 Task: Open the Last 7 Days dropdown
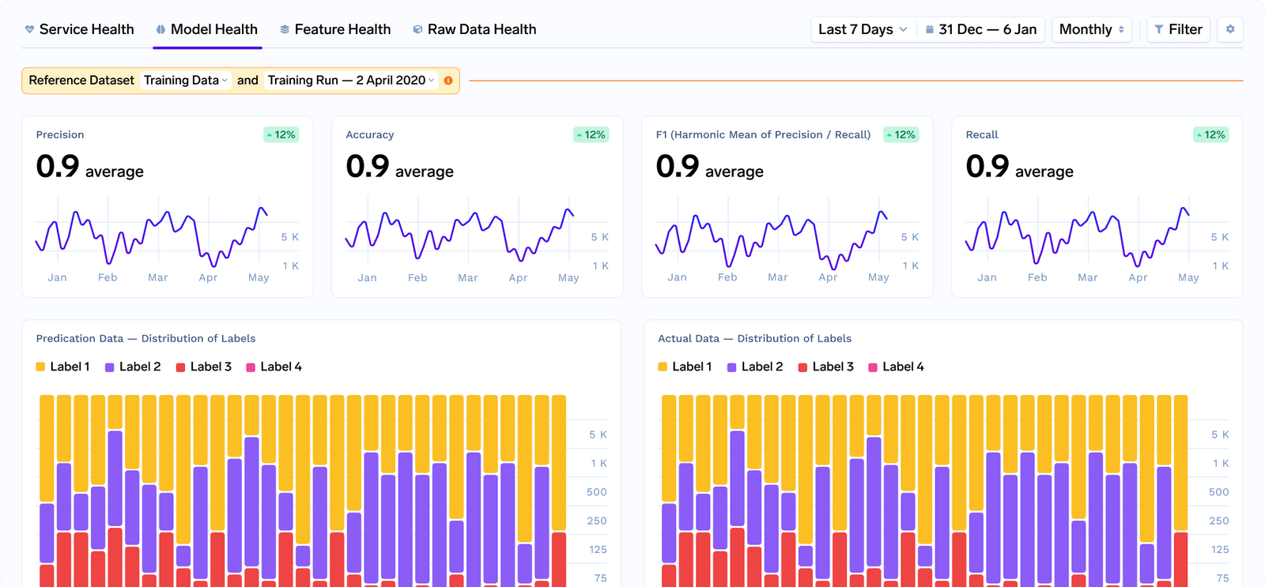click(x=862, y=29)
